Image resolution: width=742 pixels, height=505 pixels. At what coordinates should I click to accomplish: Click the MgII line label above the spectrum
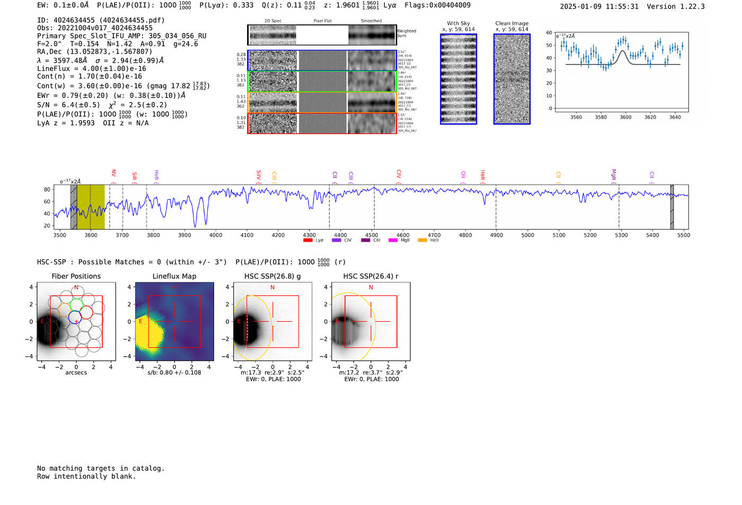(x=614, y=175)
